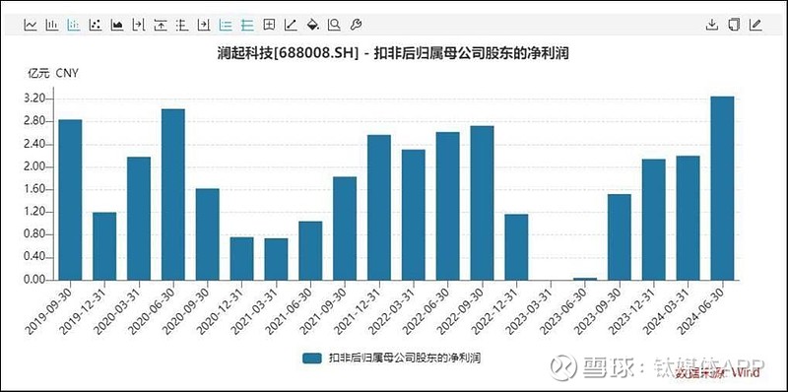Image resolution: width=788 pixels, height=392 pixels.
Task: Toggle the highlighted list-lines icon
Action: coord(226,25)
